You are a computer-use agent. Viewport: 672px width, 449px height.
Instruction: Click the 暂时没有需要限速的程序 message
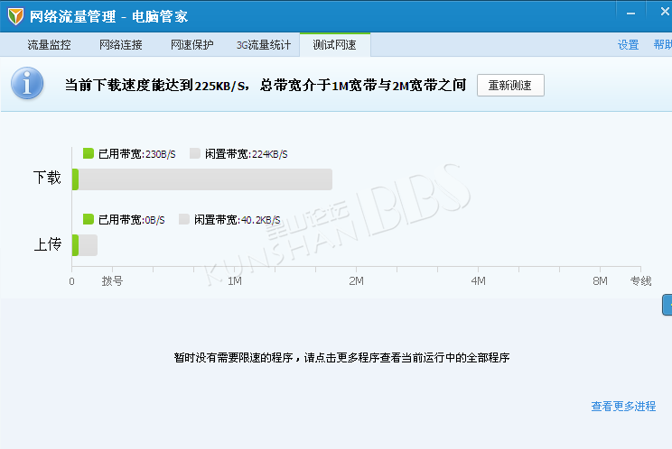tap(341, 358)
